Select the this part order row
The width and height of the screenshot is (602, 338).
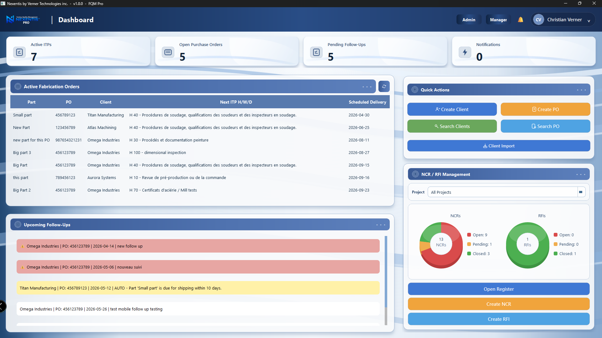tap(200, 177)
